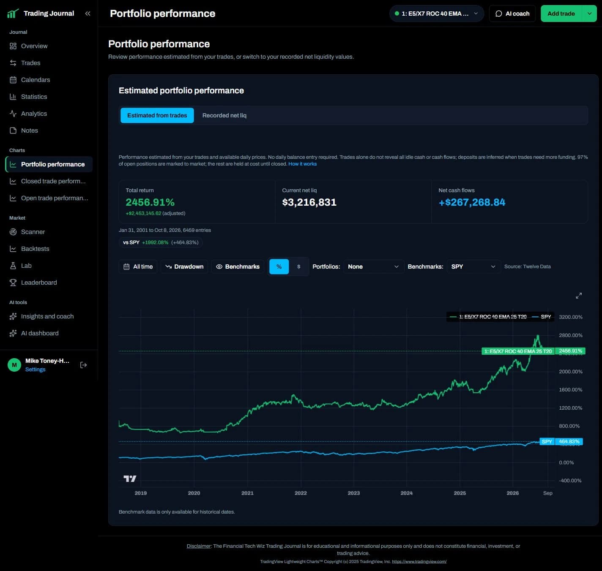This screenshot has height=571, width=602.
Task: Expand the chart to fullscreen
Action: (579, 296)
